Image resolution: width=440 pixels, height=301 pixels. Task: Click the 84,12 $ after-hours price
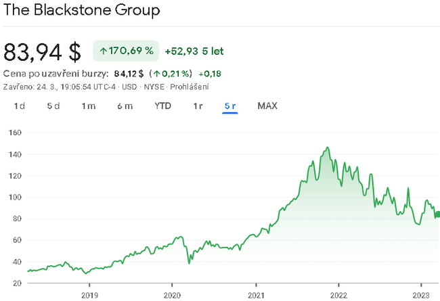point(129,73)
